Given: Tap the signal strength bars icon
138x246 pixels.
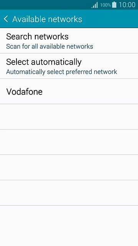Looking at the screenshot, I should [x=95, y=5].
